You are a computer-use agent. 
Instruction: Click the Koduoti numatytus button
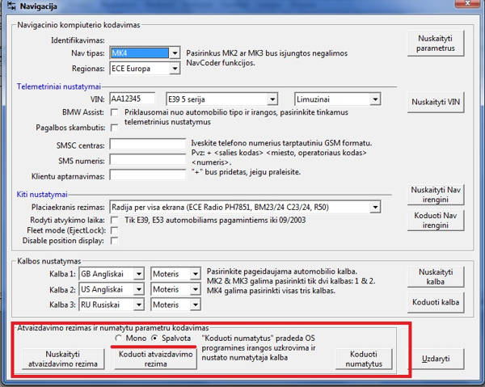[360, 359]
